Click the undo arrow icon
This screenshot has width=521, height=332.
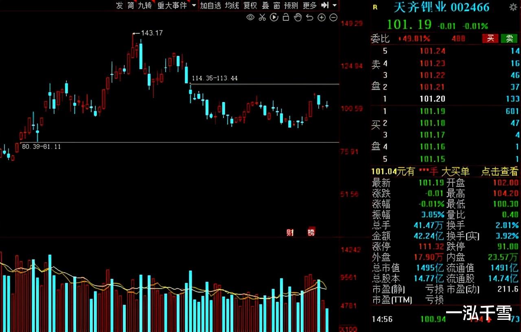pyautogui.click(x=309, y=17)
